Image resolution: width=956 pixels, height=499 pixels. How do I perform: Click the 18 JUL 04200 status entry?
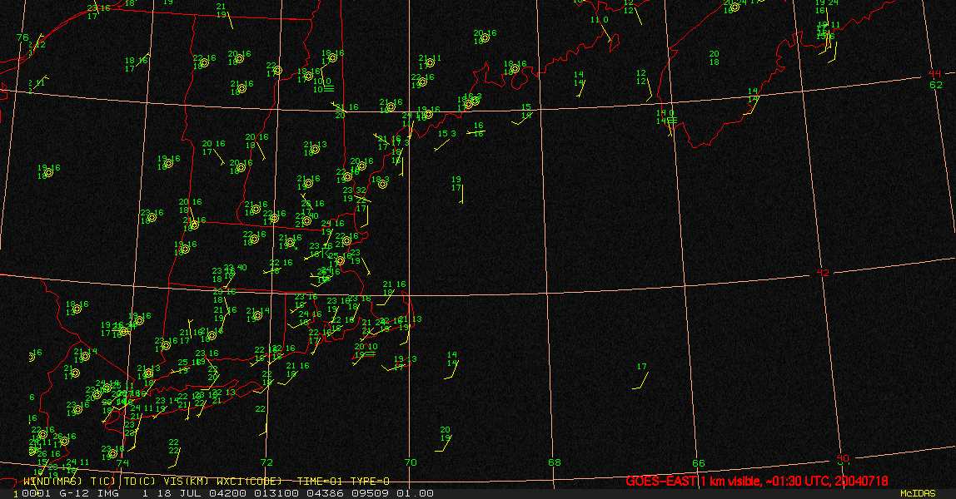coord(202,493)
